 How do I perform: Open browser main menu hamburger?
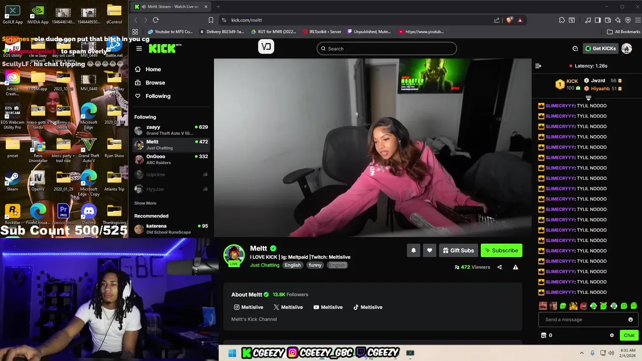click(x=638, y=20)
